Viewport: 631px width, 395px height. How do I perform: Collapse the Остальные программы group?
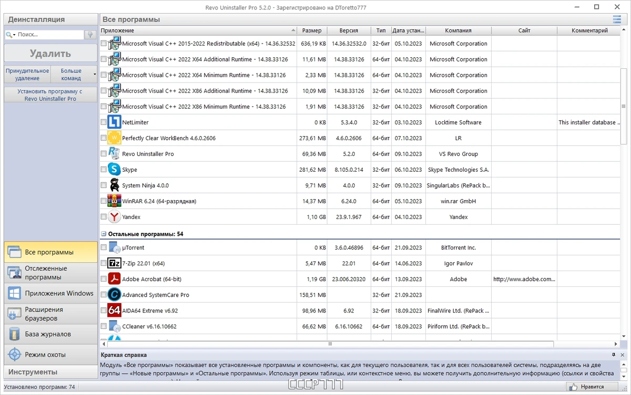[104, 234]
